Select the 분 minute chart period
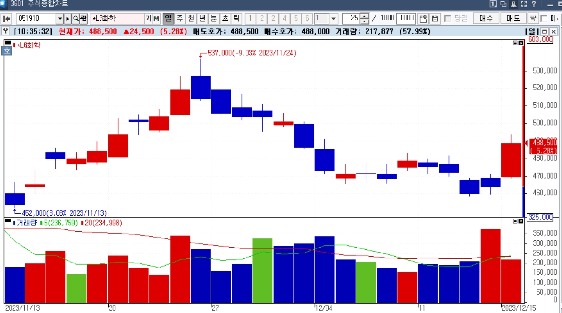The height and width of the screenshot is (313, 562). (x=214, y=19)
